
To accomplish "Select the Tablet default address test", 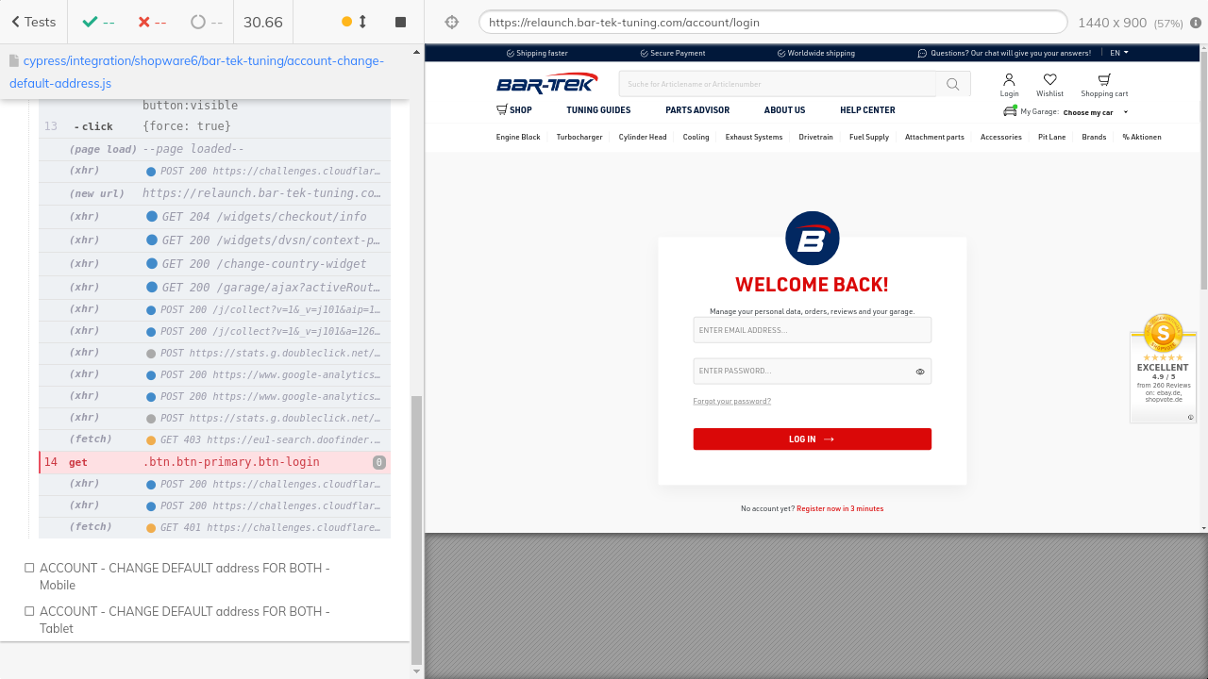I will tap(184, 620).
